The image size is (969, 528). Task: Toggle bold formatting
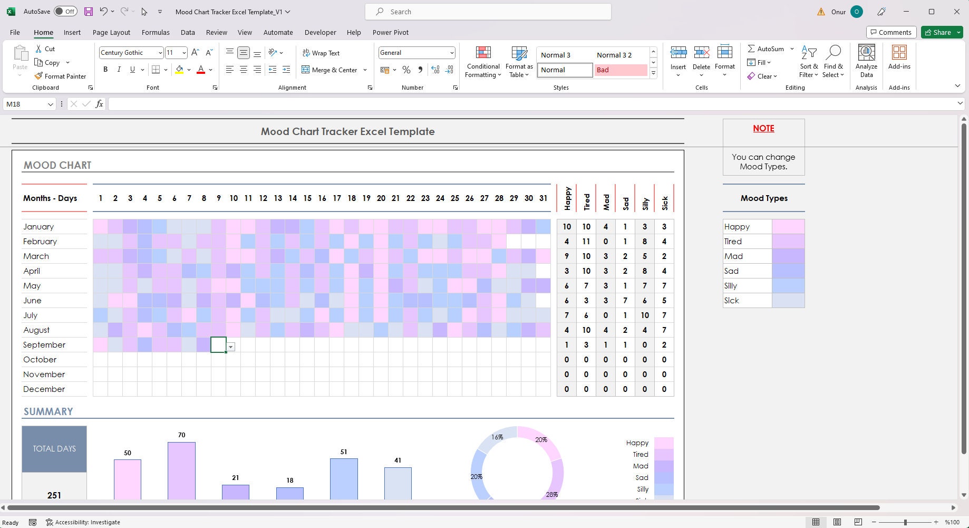tap(105, 69)
